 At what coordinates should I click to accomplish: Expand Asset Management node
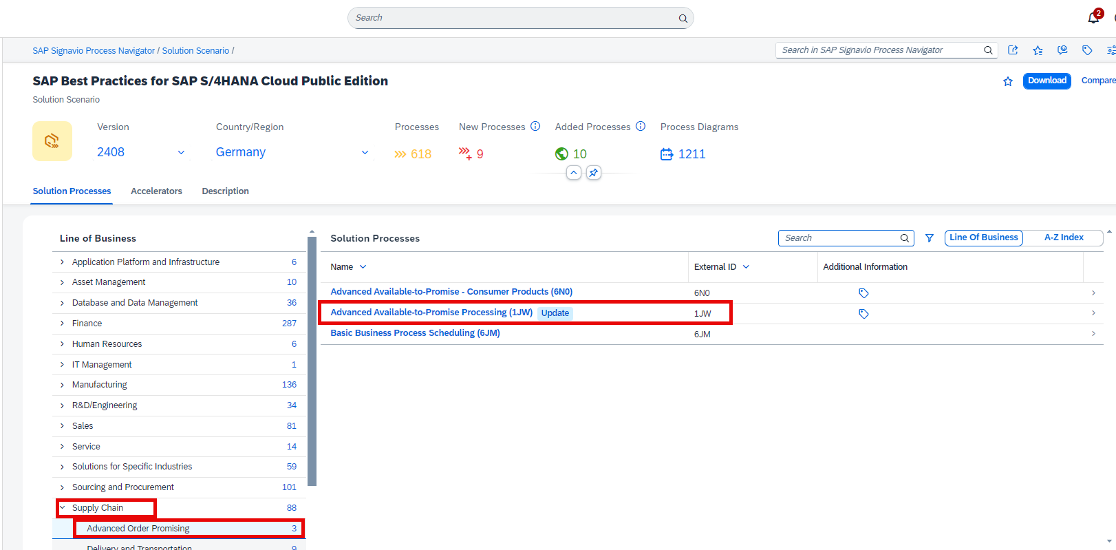coord(62,282)
